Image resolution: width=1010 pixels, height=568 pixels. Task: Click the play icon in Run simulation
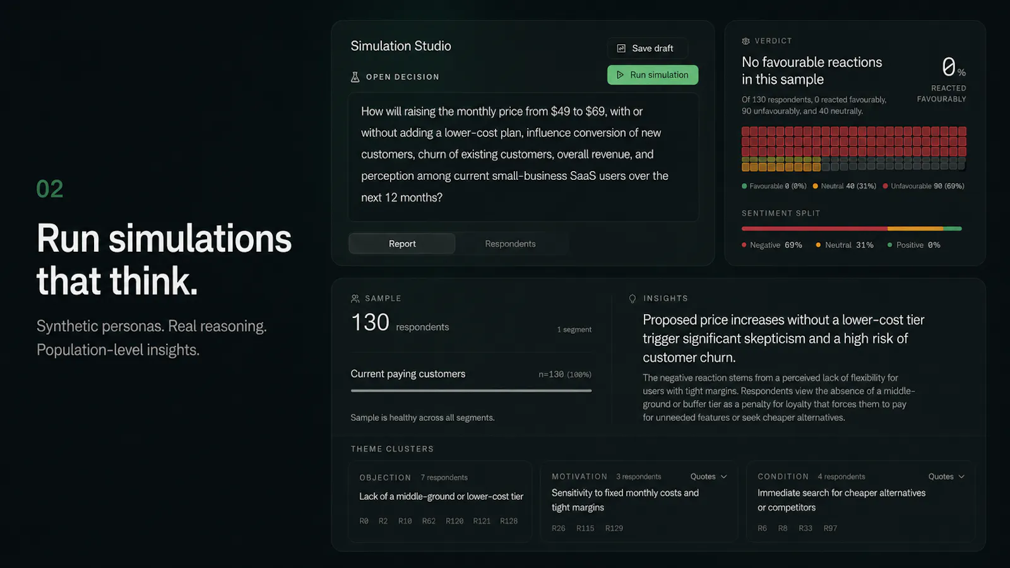click(x=620, y=74)
